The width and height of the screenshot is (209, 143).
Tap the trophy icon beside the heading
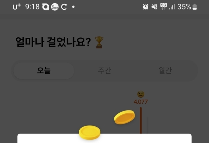click(99, 43)
